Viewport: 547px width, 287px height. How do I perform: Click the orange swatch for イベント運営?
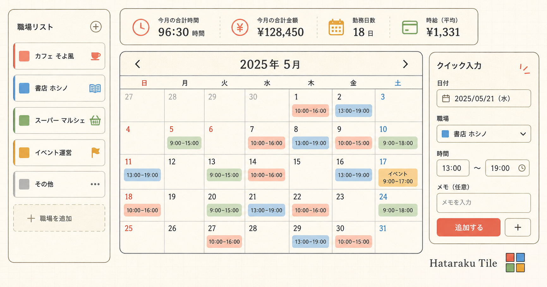tap(24, 152)
